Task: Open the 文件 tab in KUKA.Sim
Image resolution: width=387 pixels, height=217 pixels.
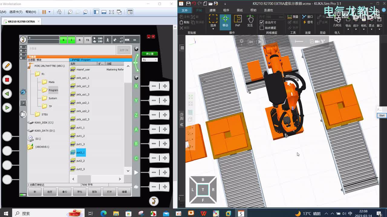Action: (x=185, y=10)
